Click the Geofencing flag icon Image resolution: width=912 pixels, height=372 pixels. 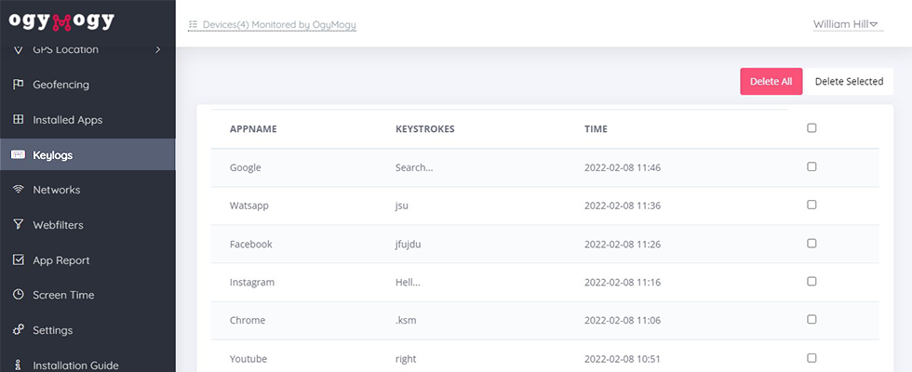pyautogui.click(x=18, y=85)
